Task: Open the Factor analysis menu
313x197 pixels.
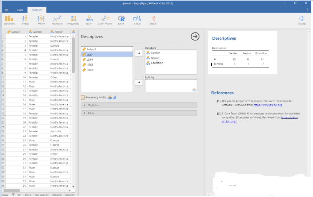Action: [x=89, y=20]
